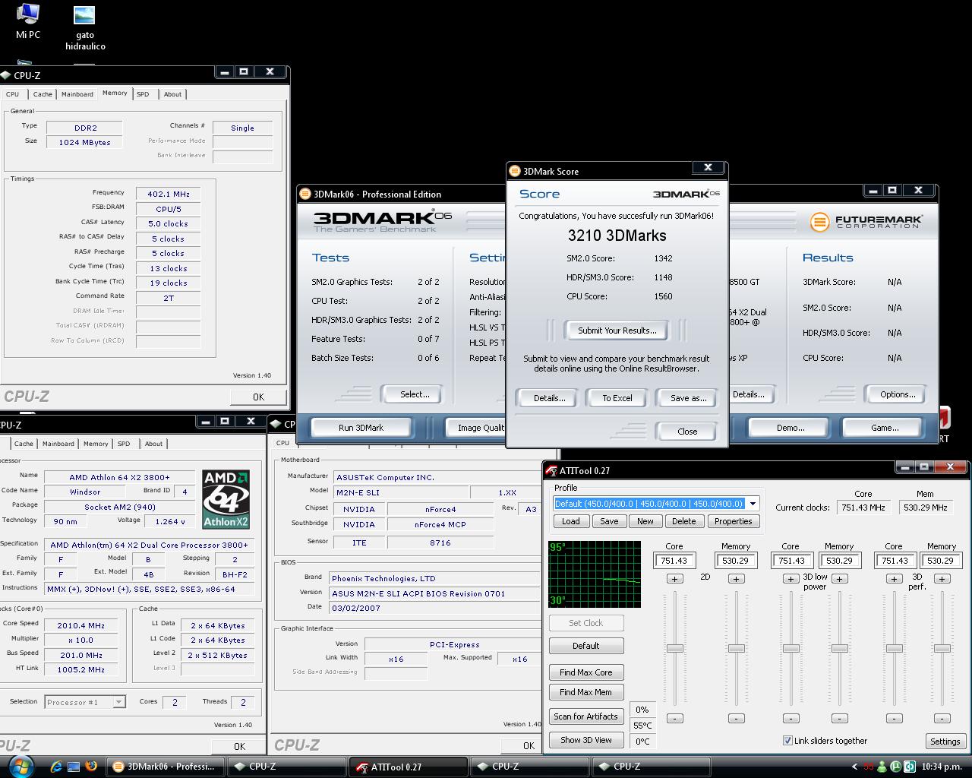Launch Internet Explorer from quick launch

click(x=57, y=766)
